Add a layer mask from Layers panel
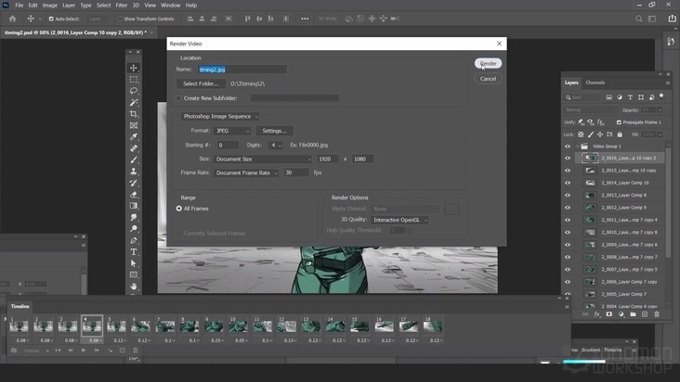This screenshot has width=680, height=382. click(608, 314)
